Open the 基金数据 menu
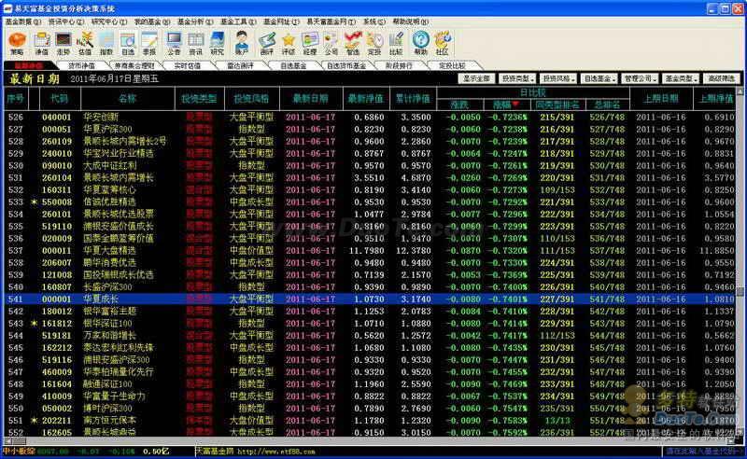The image size is (747, 459). [22, 21]
